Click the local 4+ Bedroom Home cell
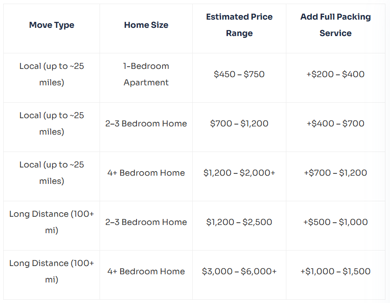390x303 pixels. (146, 173)
